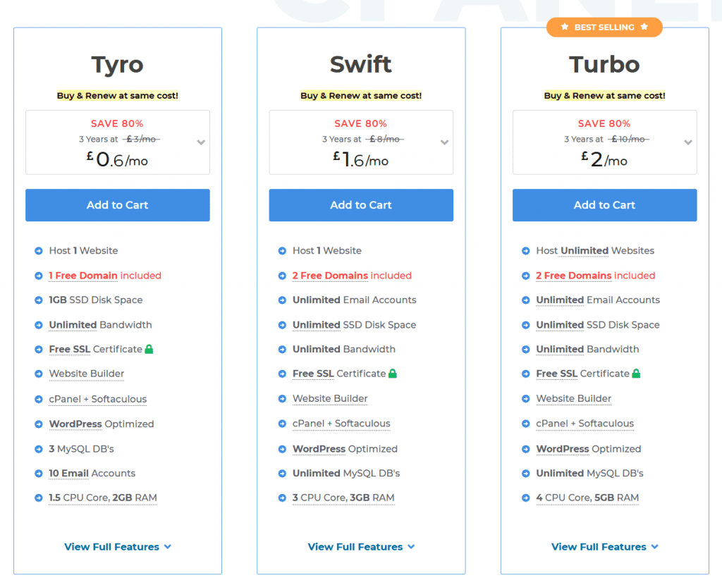Click arrow bullet beside Tyro's Unlimited Bandwidth
This screenshot has height=585, width=722.
(x=39, y=325)
